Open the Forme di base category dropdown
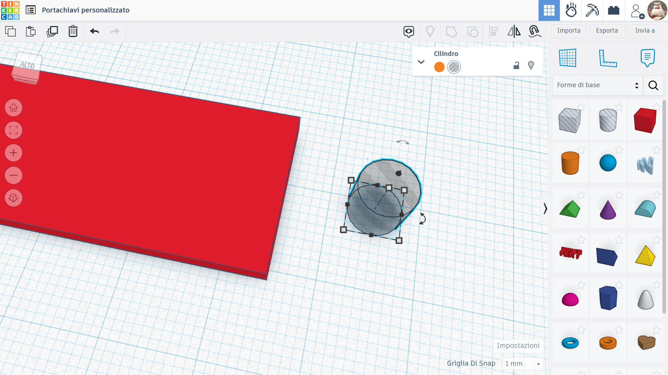The height and width of the screenshot is (375, 668). 597,85
